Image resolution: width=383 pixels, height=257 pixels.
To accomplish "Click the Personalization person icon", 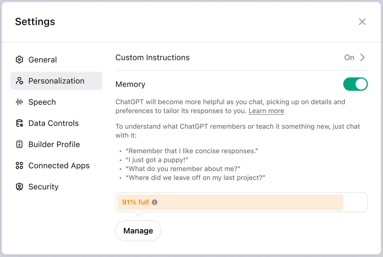I will click(19, 81).
